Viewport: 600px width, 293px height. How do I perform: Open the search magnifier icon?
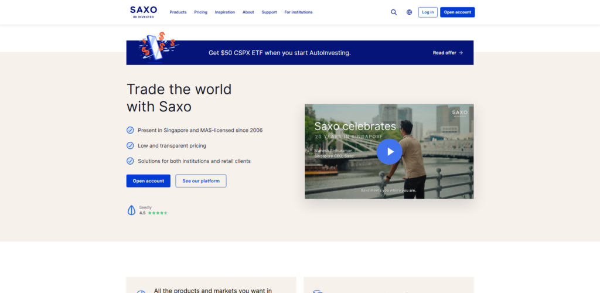click(394, 12)
